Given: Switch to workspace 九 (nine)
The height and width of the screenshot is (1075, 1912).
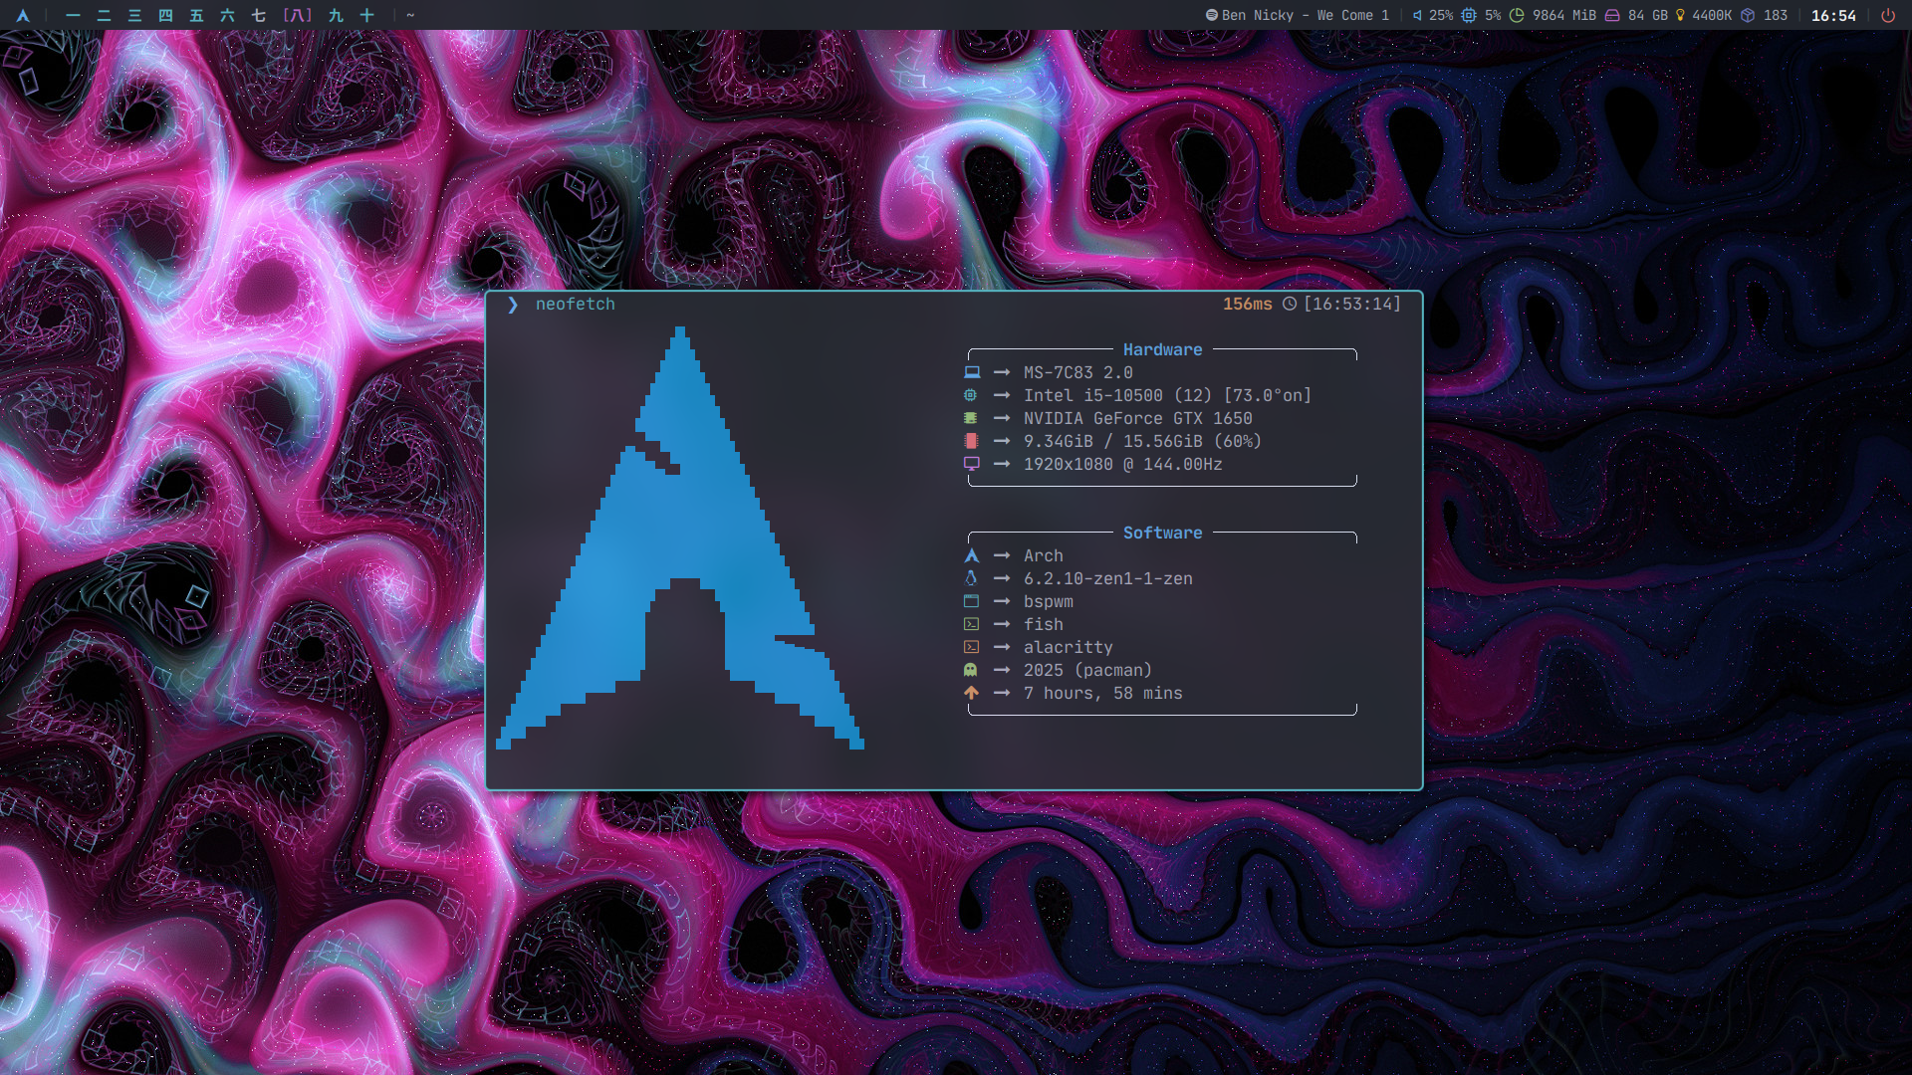Looking at the screenshot, I should (x=336, y=15).
